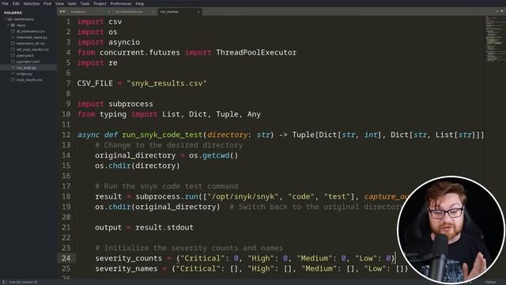Open the Find menu
Screen dimensions: 506x285
point(47,3)
